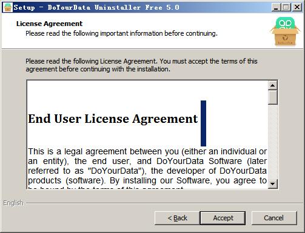Click the license scrollbar down arrow
This screenshot has width=305, height=233.
coord(273,183)
